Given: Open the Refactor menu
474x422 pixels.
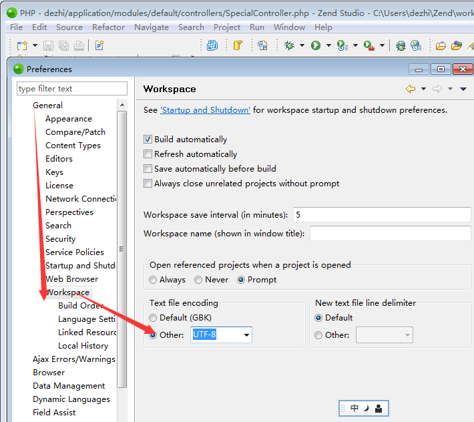Looking at the screenshot, I should tap(108, 27).
